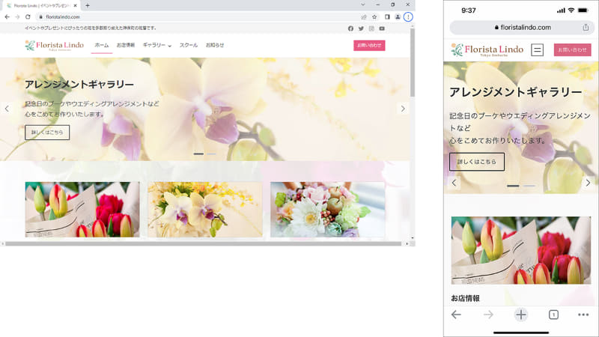Open the Chrome three-dot menu

pos(408,16)
